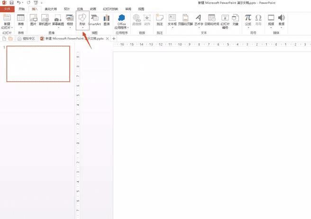
Task: Open the Shapes (形状) dropdown gallery
Action: [x=82, y=21]
